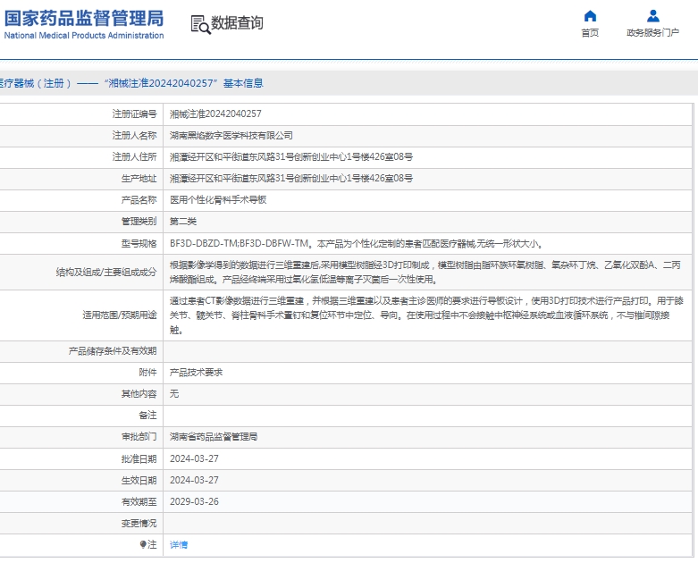Screen dimensions: 698x563
Task: Click the 首页 text link
Action: point(590,32)
